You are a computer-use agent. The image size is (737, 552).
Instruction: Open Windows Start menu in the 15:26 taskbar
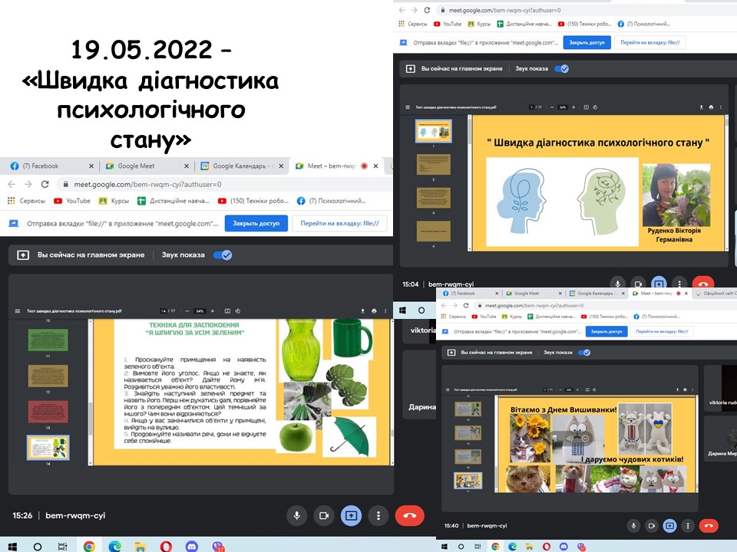click(x=13, y=547)
